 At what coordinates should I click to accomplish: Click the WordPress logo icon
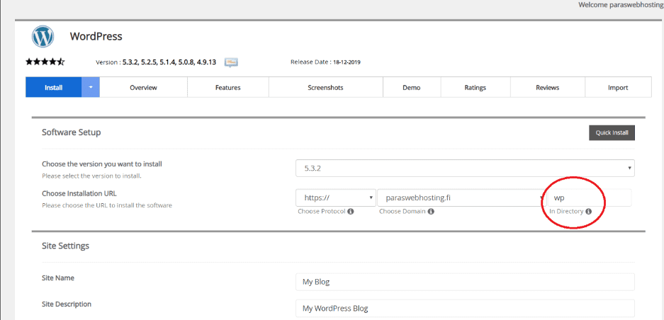pyautogui.click(x=43, y=36)
